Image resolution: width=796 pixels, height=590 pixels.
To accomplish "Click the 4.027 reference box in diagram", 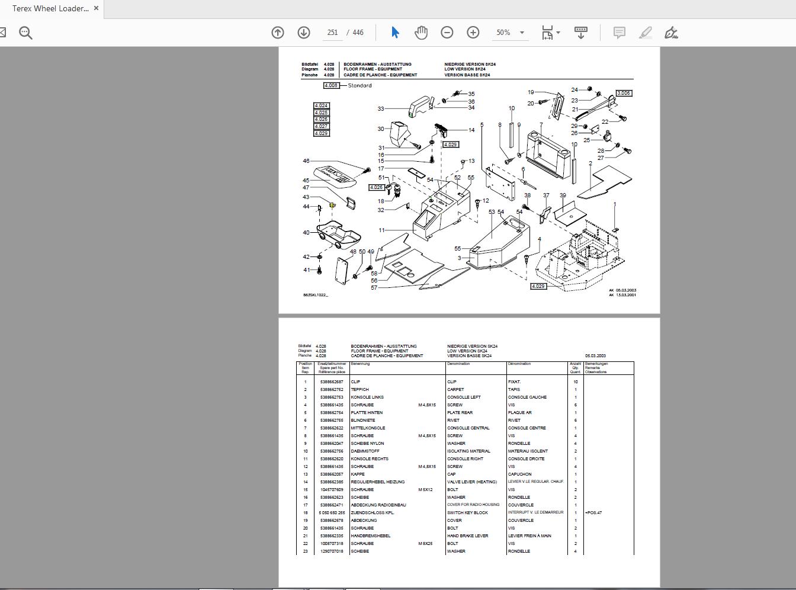I will [321, 126].
